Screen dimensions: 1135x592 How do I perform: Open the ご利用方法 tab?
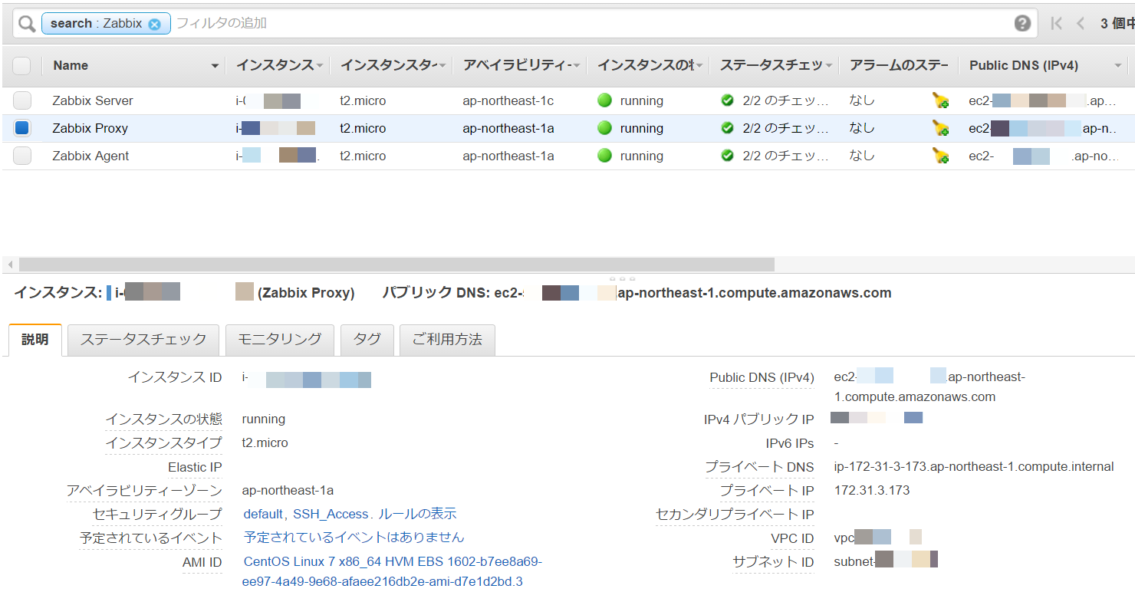(x=447, y=340)
